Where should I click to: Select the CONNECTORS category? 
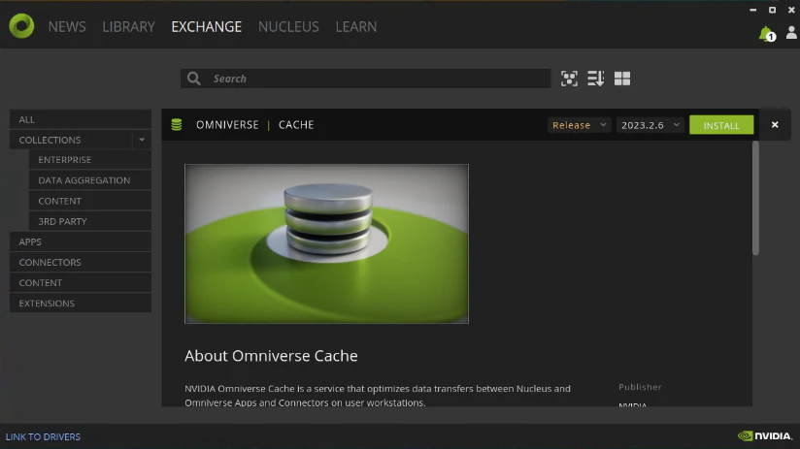(x=81, y=262)
